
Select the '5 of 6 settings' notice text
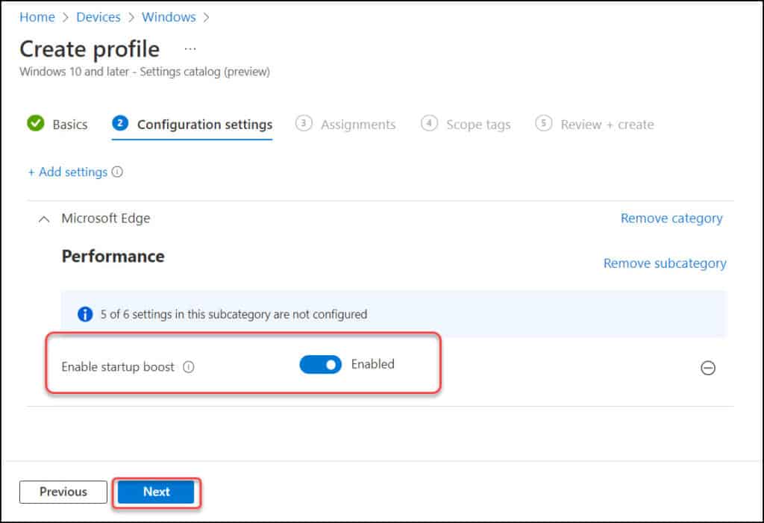pos(234,314)
